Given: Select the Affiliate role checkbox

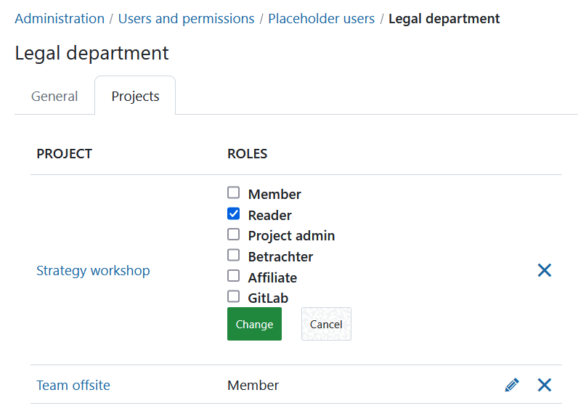Looking at the screenshot, I should pyautogui.click(x=233, y=276).
